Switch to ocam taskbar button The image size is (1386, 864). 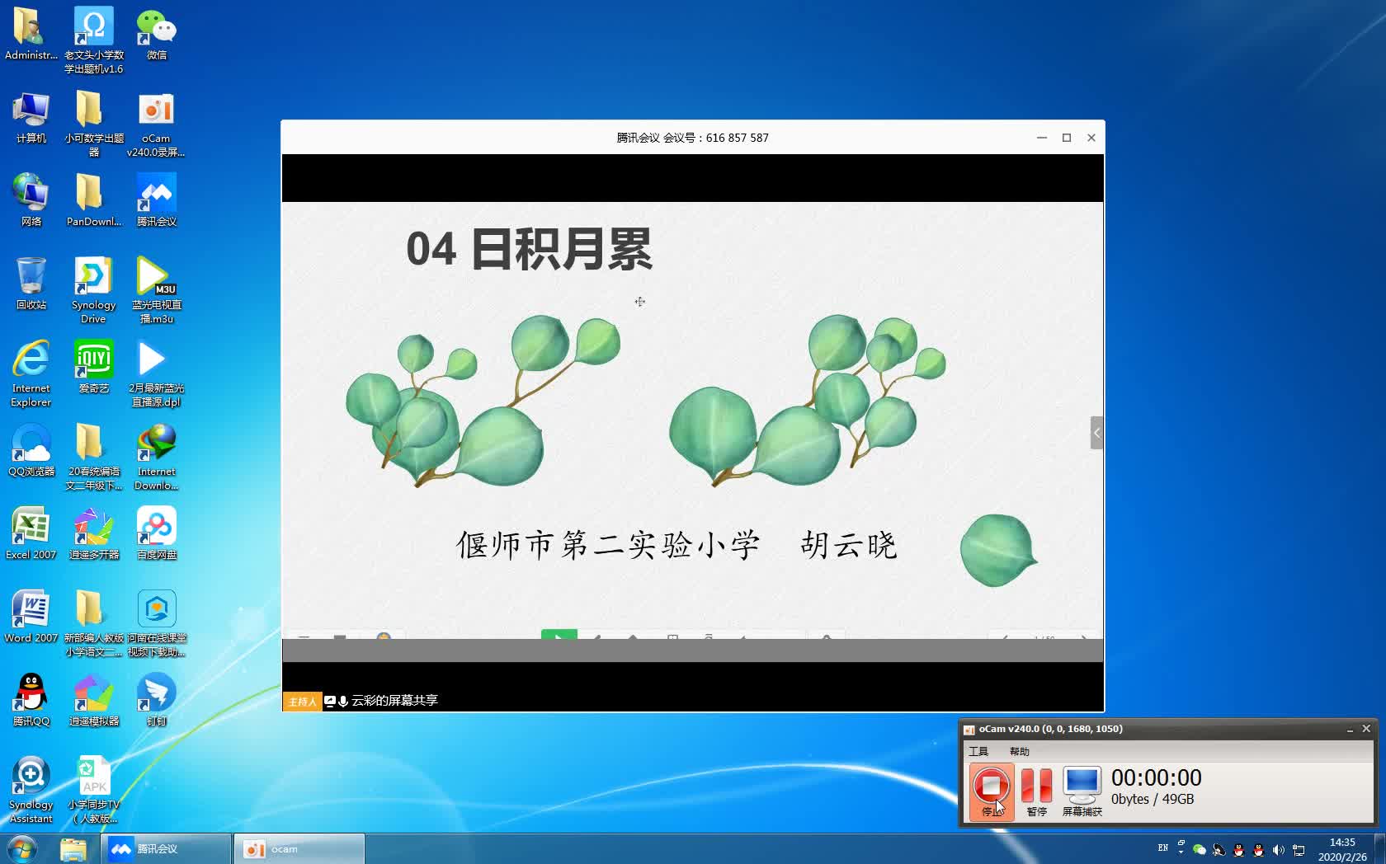pos(299,848)
